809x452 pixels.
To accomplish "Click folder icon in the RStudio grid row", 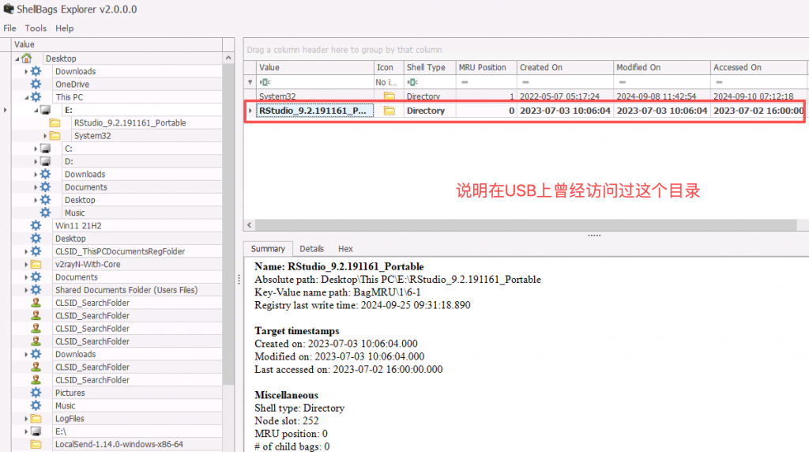I will pyautogui.click(x=389, y=111).
